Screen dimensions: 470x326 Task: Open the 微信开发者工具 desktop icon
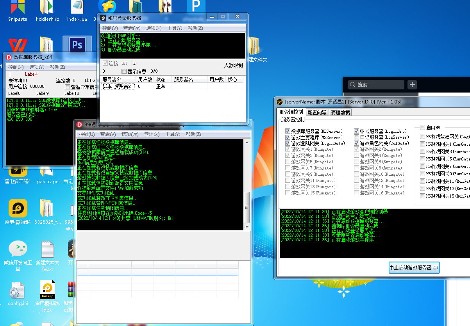pyautogui.click(x=18, y=249)
